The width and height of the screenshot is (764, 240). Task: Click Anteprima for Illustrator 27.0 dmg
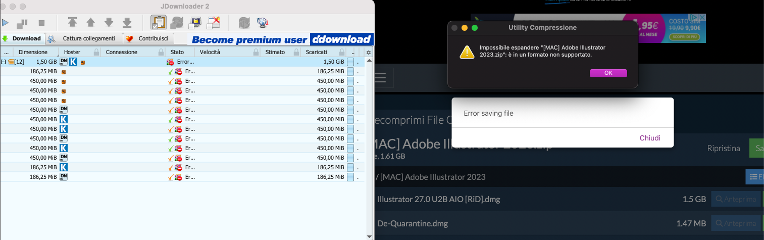pyautogui.click(x=735, y=199)
